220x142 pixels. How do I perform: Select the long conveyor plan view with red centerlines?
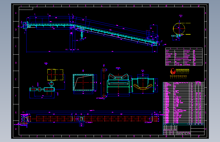[x=90, y=119]
